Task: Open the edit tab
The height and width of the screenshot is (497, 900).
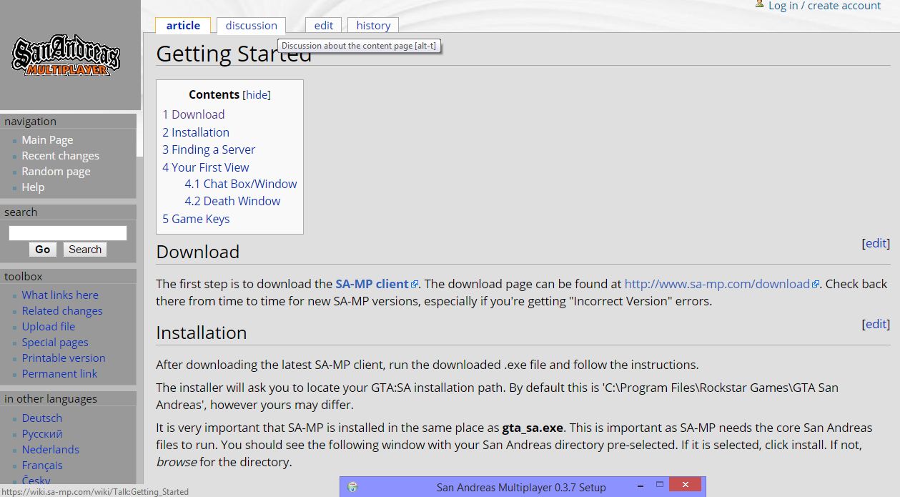Action: tap(324, 26)
